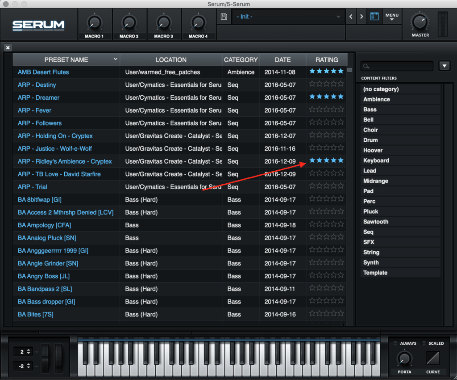This screenshot has height=380, width=457.
Task: Open the MENU dropdown
Action: click(x=392, y=17)
